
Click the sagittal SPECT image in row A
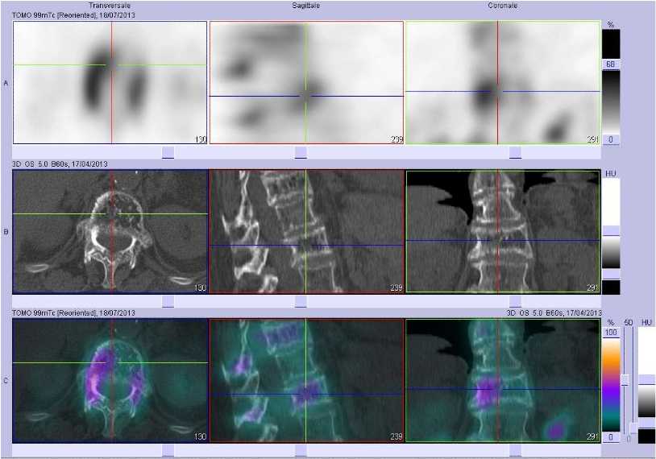coord(306,82)
